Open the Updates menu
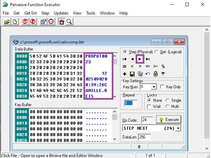 coord(61,13)
